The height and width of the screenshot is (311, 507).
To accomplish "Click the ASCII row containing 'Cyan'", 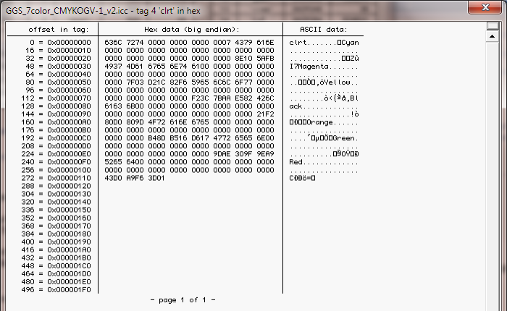I will coord(324,43).
